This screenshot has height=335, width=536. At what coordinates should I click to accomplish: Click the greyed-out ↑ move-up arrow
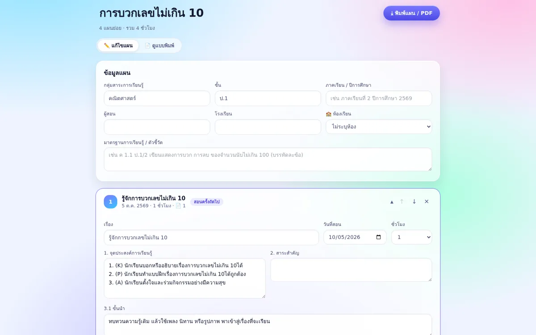pyautogui.click(x=402, y=201)
